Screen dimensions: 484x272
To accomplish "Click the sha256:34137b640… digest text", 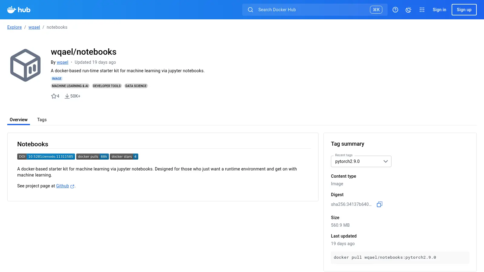I will point(351,204).
